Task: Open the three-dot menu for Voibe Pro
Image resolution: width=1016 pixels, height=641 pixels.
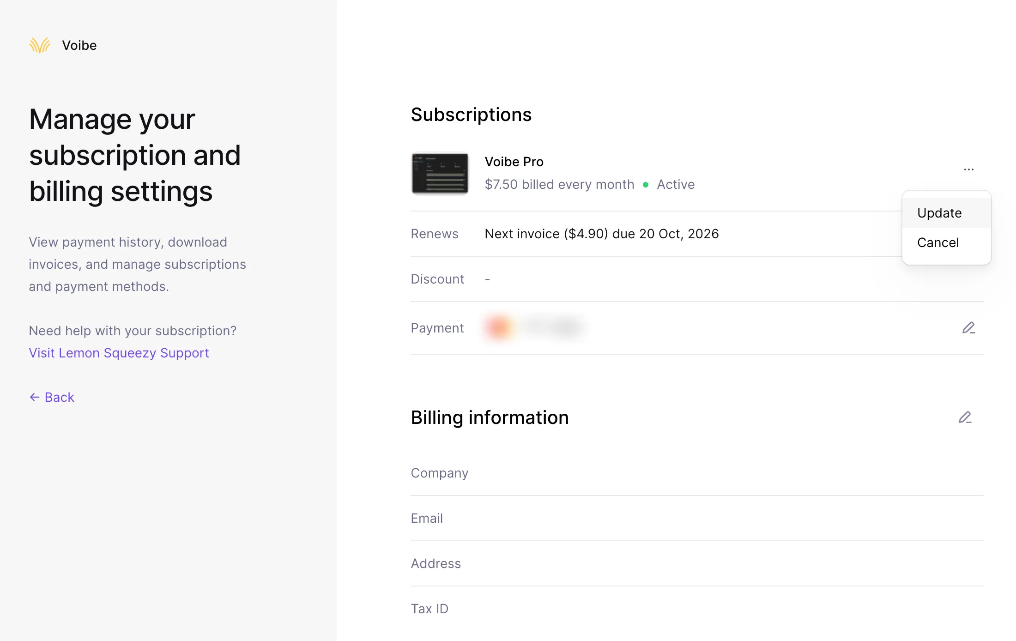Action: 969,169
